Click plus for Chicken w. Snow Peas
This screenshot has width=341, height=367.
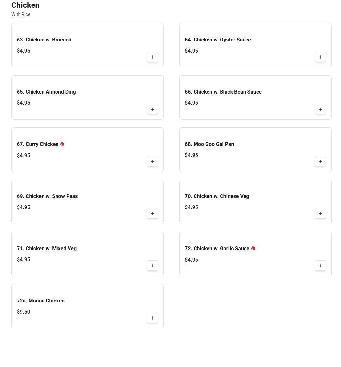pos(152,213)
